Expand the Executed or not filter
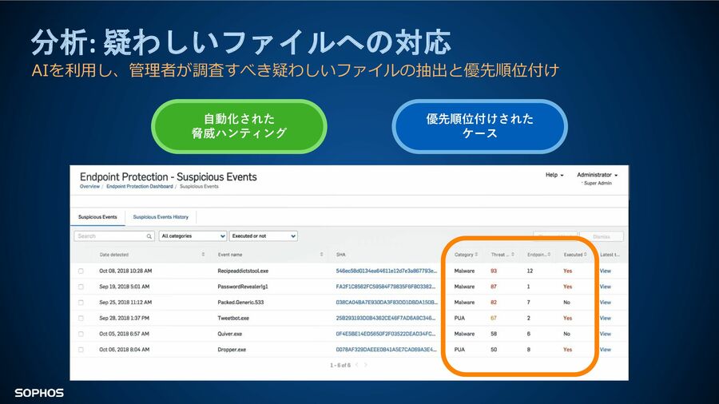719x404 pixels. tap(263, 236)
